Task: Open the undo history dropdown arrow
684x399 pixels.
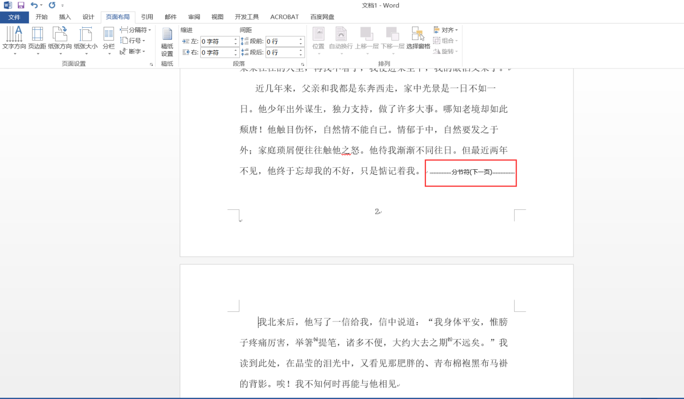Action: (42, 5)
